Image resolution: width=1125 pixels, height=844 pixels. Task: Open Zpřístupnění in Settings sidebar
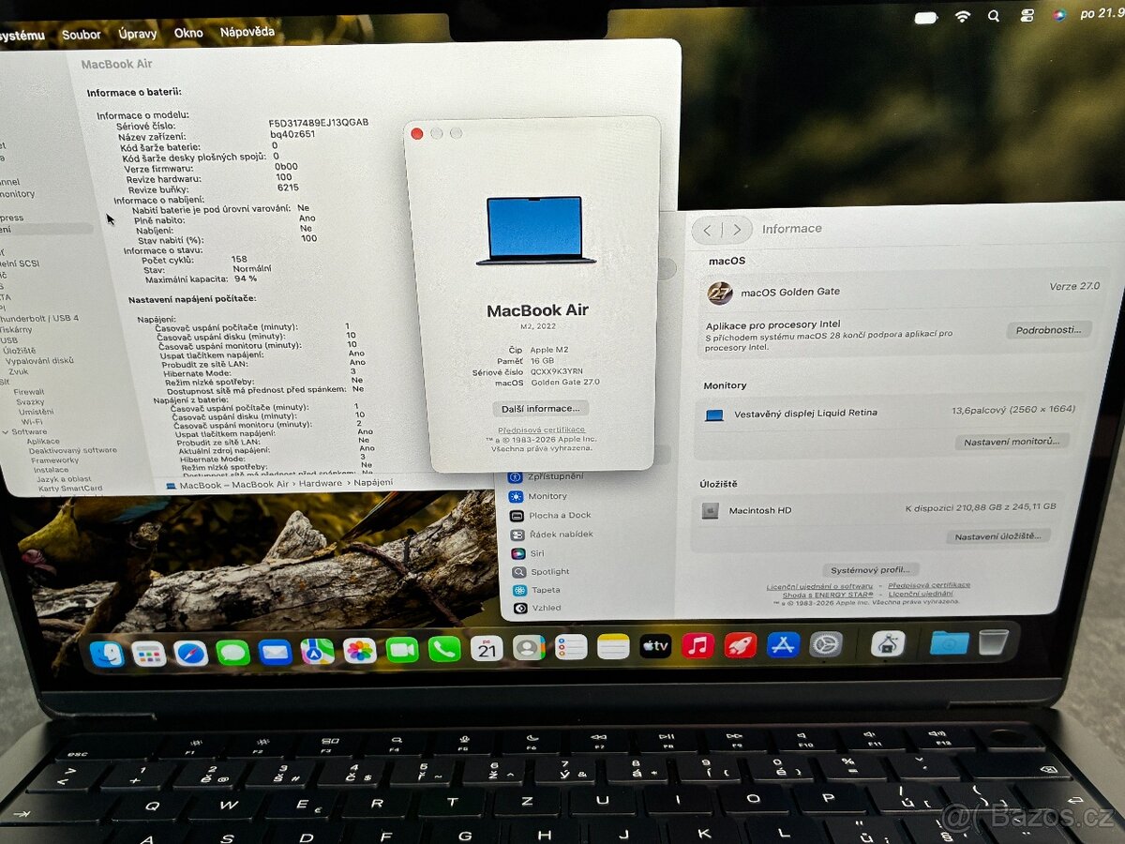click(554, 476)
